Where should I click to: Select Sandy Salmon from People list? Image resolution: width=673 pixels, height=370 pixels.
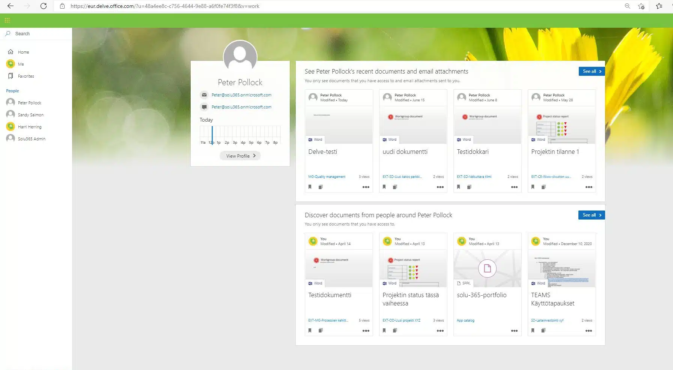point(30,115)
